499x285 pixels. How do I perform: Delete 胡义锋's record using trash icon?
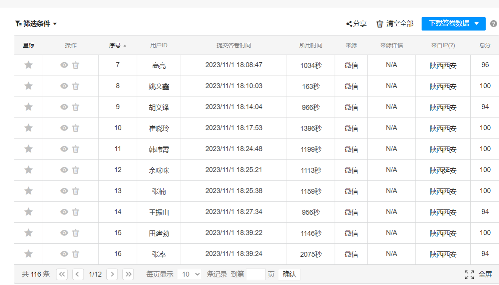(x=76, y=107)
